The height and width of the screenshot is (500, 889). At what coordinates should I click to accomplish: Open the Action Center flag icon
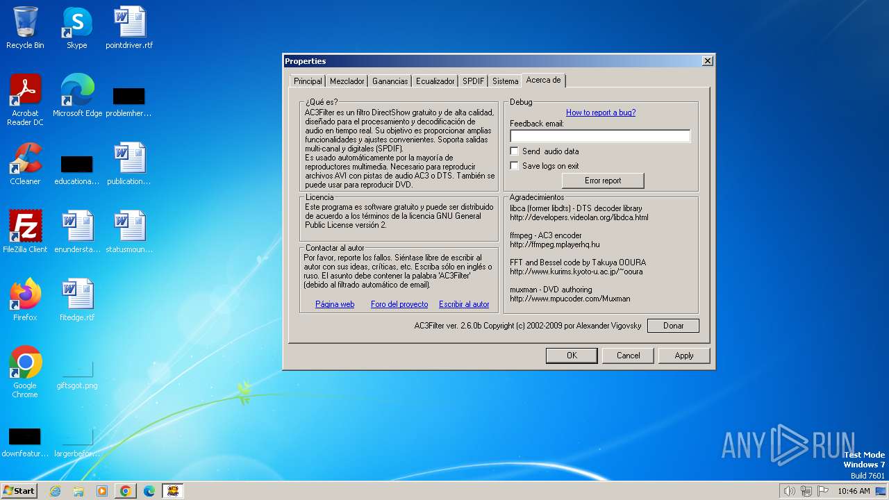823,491
